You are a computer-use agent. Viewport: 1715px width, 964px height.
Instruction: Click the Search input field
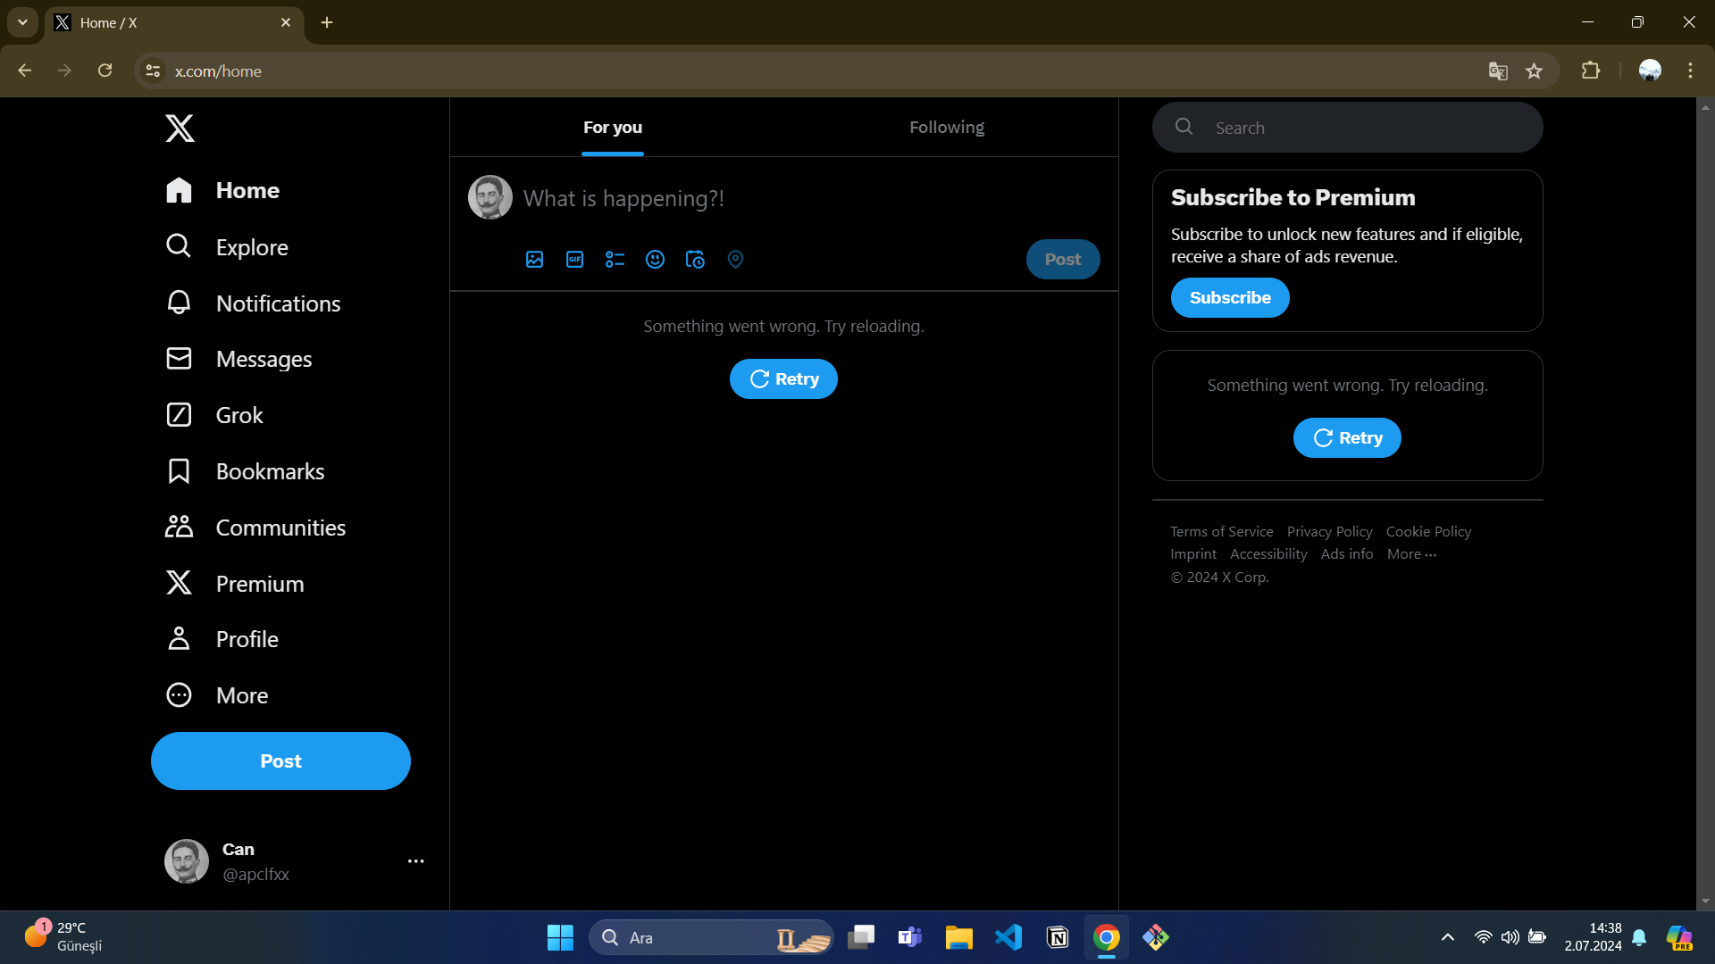click(1367, 128)
